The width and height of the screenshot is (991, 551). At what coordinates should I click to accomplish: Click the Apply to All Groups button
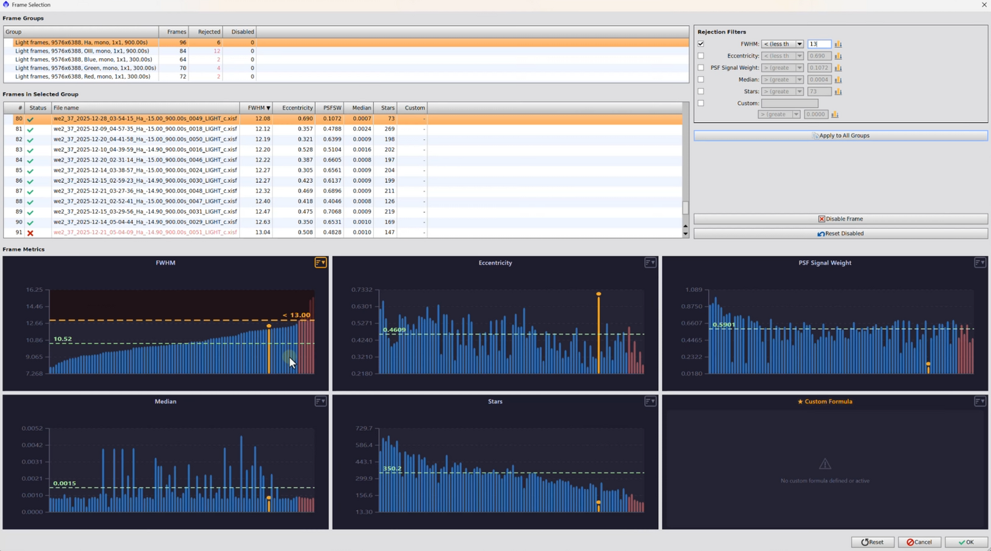840,136
